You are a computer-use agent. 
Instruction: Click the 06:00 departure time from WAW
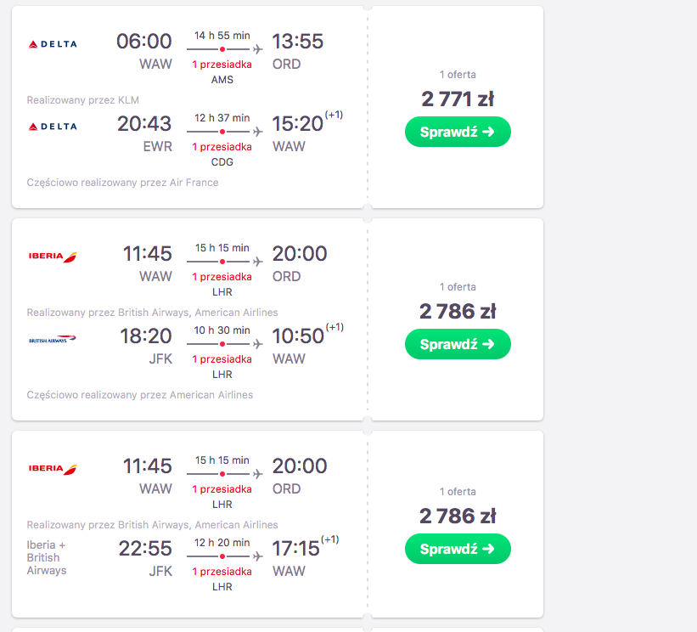tap(144, 42)
